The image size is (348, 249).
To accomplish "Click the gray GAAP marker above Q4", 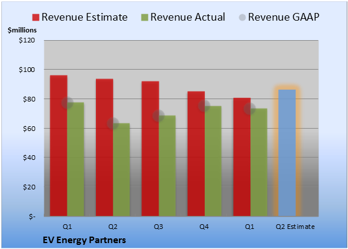I will pyautogui.click(x=204, y=106).
